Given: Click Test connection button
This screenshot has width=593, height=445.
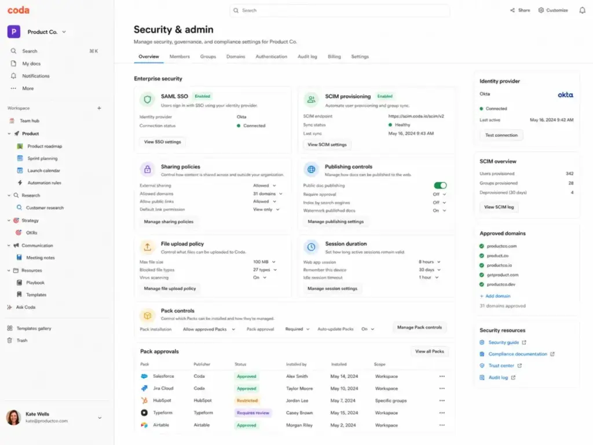Looking at the screenshot, I should [502, 135].
